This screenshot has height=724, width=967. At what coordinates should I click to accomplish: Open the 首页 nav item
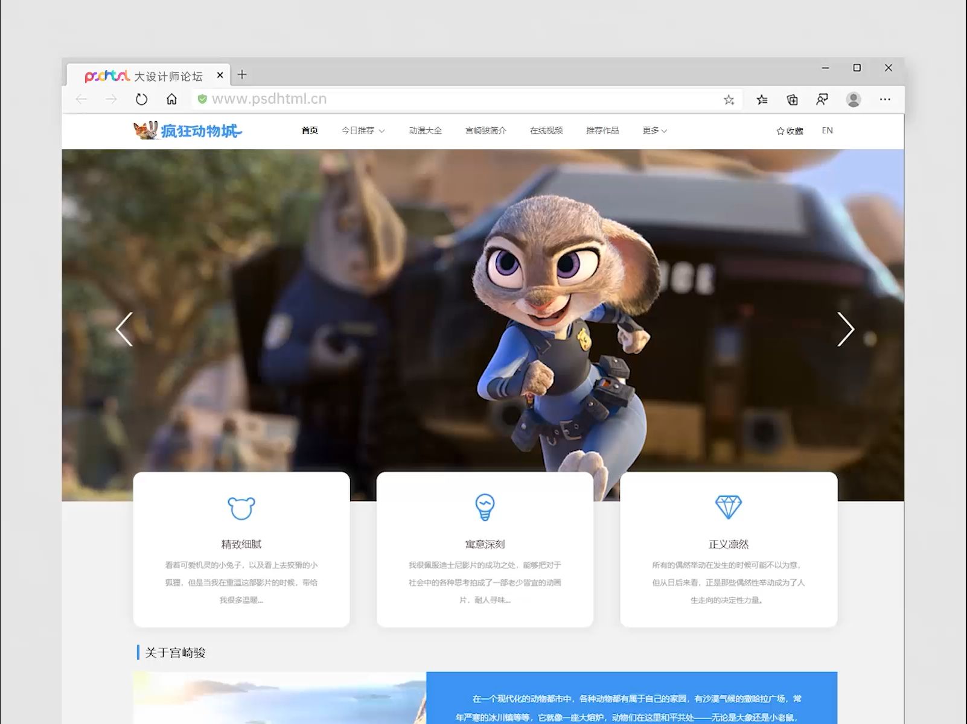(310, 130)
